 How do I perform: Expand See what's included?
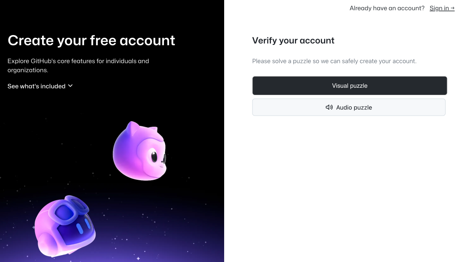click(x=37, y=86)
